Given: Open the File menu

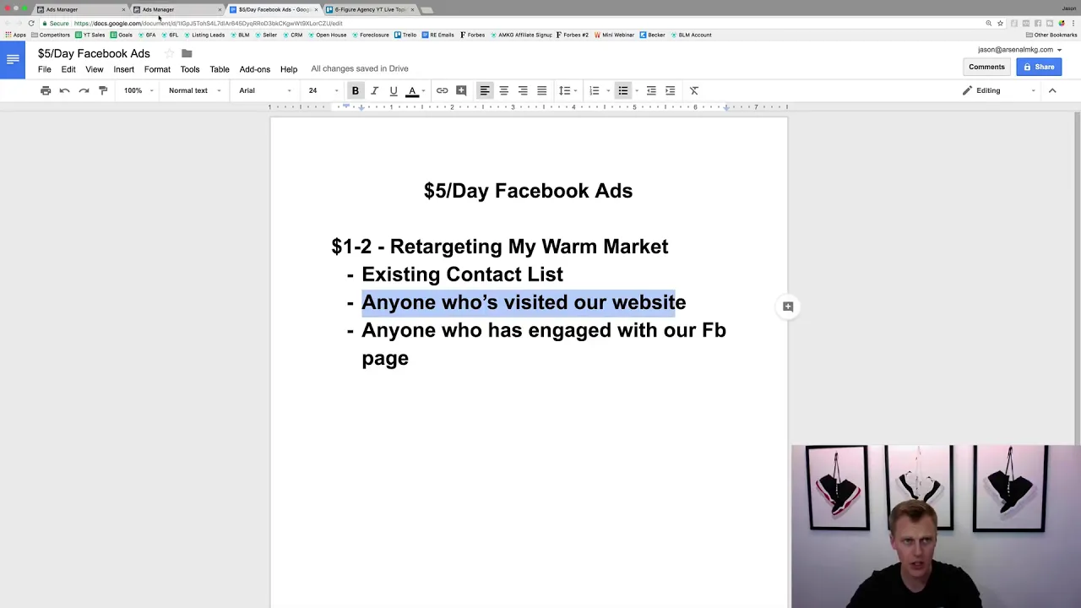Looking at the screenshot, I should 45,69.
